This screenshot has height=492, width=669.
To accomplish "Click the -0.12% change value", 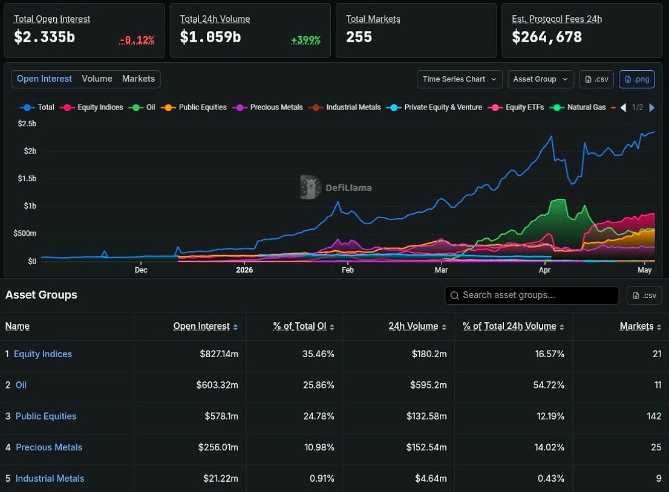I will pos(137,40).
